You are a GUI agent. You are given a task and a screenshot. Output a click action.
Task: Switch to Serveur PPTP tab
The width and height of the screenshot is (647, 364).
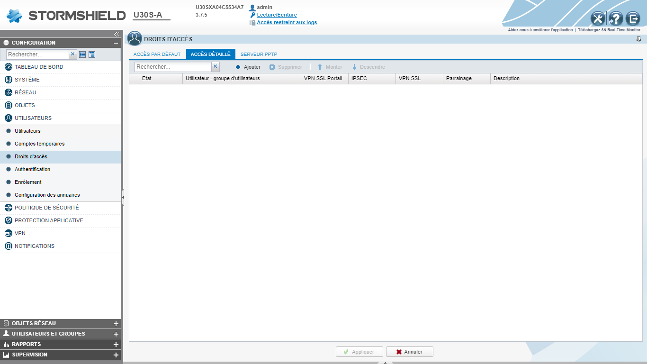[259, 54]
